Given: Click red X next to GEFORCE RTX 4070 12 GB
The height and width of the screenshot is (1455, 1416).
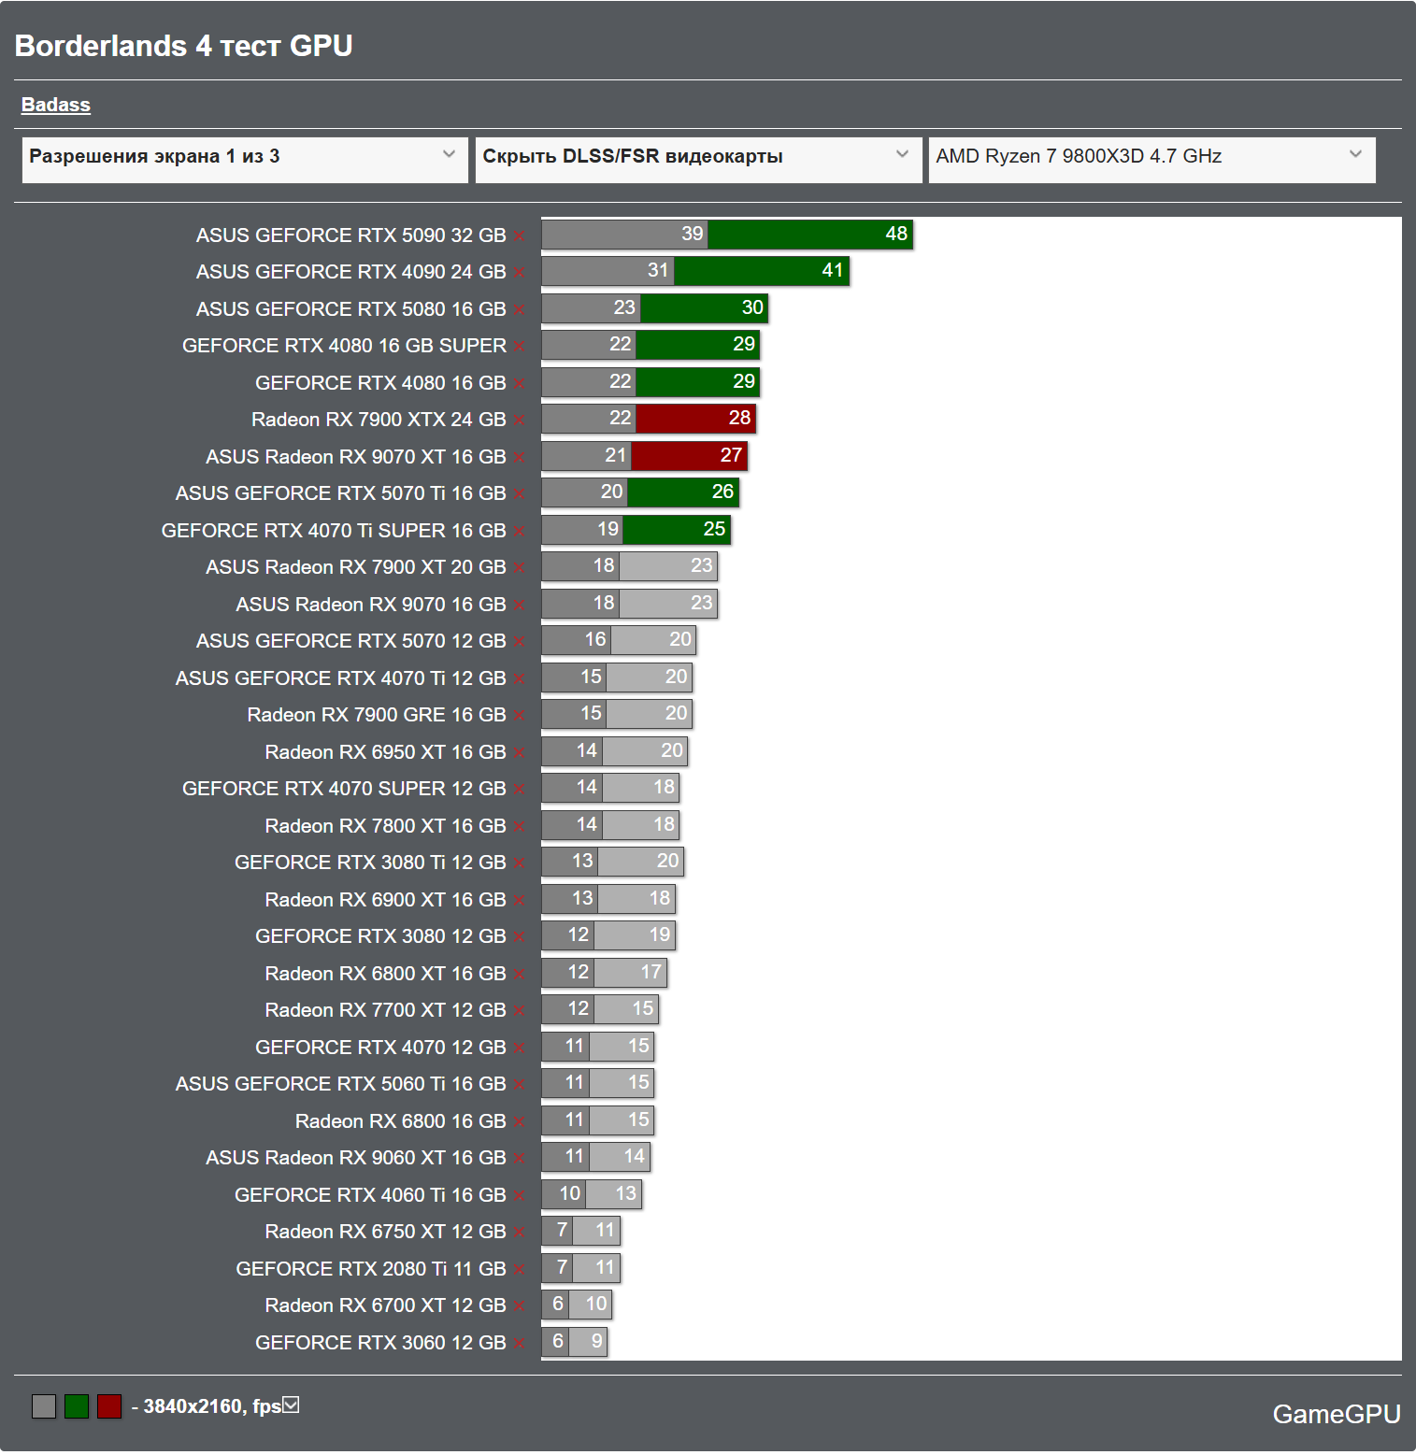Looking at the screenshot, I should pos(519,1048).
